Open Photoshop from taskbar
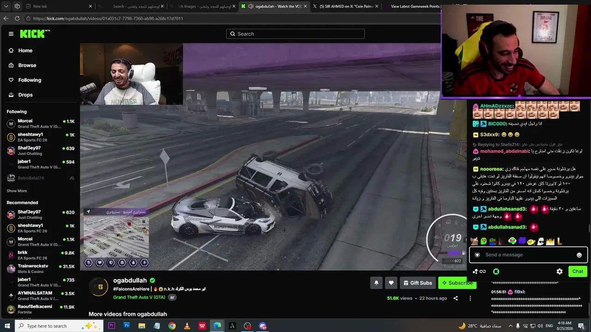The height and width of the screenshot is (332, 591). tap(127, 326)
